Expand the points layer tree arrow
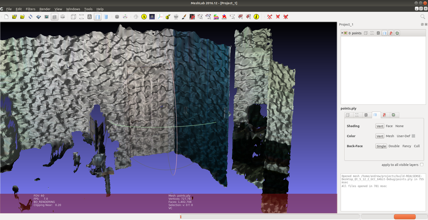This screenshot has width=428, height=220. pos(342,33)
